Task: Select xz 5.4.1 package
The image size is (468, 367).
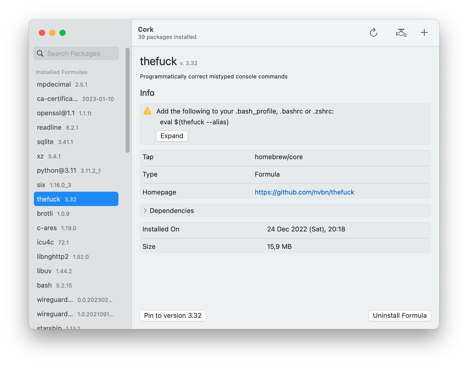Action: coord(76,156)
